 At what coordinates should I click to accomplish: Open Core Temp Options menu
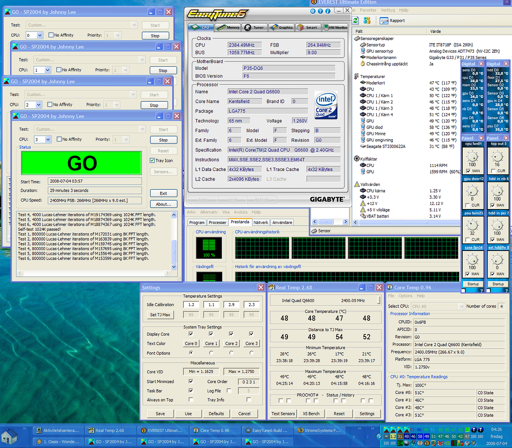(x=405, y=296)
